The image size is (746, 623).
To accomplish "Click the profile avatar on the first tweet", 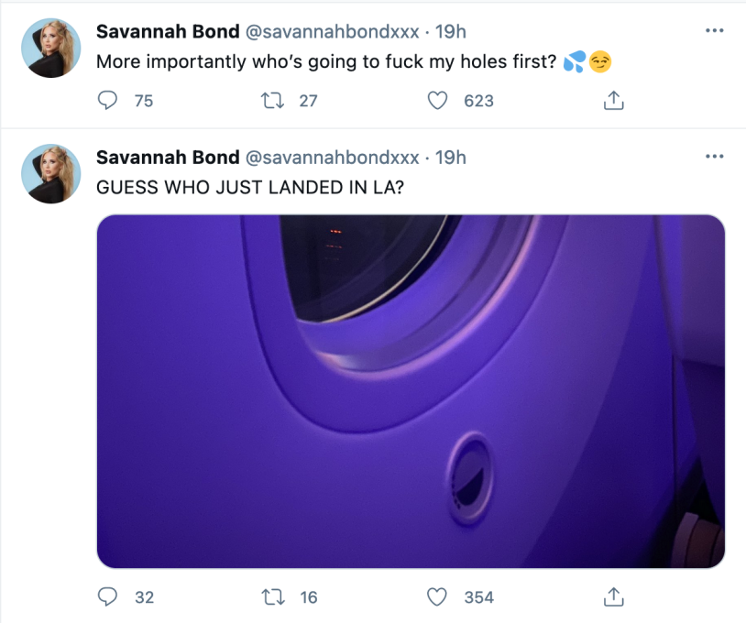I will point(50,49).
